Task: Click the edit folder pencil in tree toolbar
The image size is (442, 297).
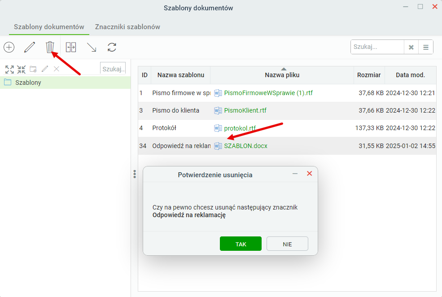Action: point(45,69)
